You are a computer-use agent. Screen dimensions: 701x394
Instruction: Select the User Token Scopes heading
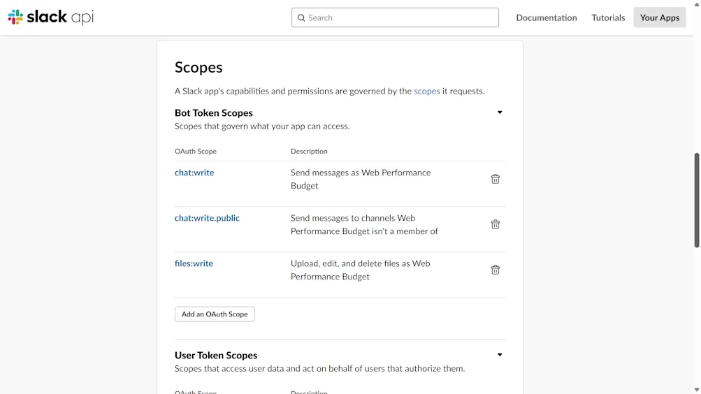pyautogui.click(x=216, y=356)
